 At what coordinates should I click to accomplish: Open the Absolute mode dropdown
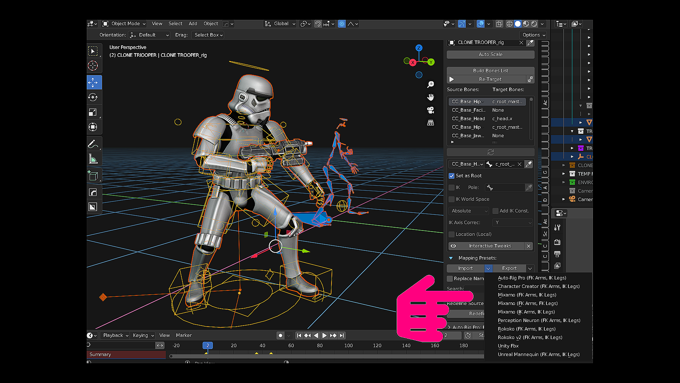click(x=469, y=211)
